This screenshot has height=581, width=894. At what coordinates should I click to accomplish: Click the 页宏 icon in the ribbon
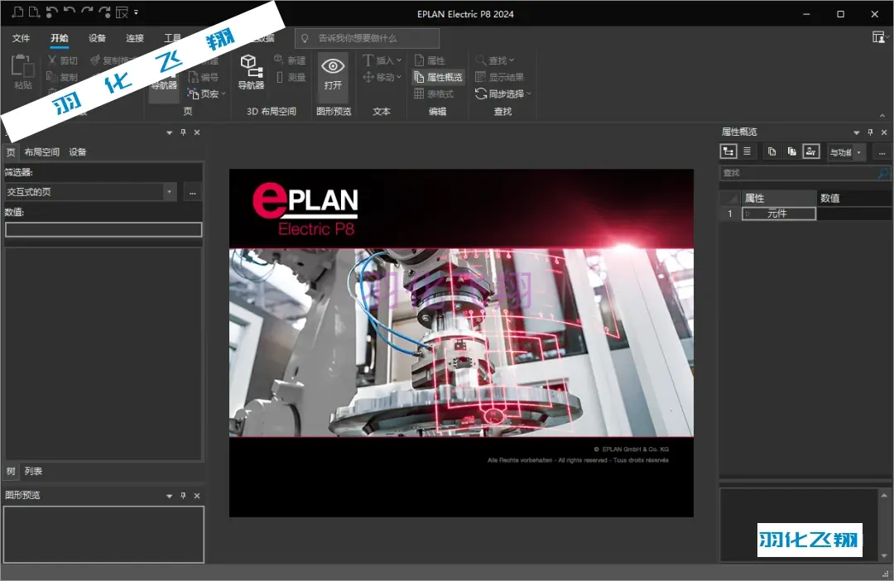click(x=193, y=94)
